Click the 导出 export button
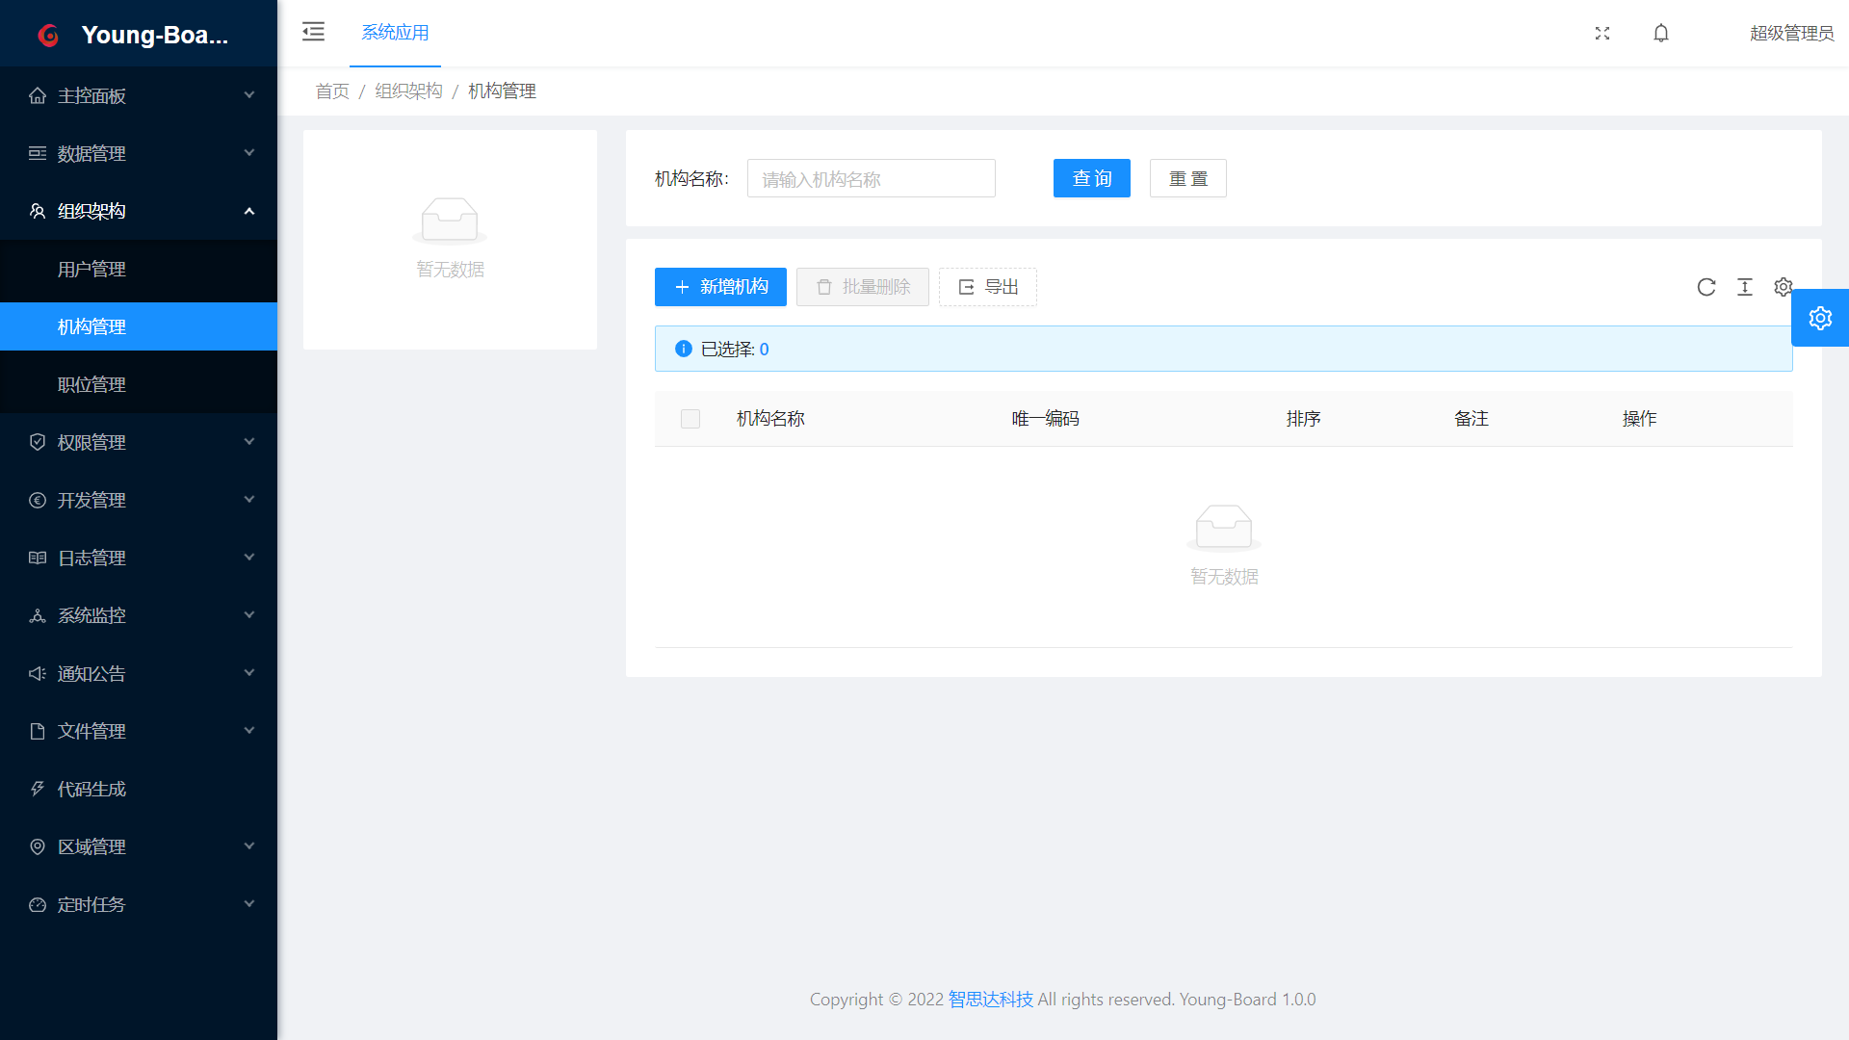 pos(988,287)
